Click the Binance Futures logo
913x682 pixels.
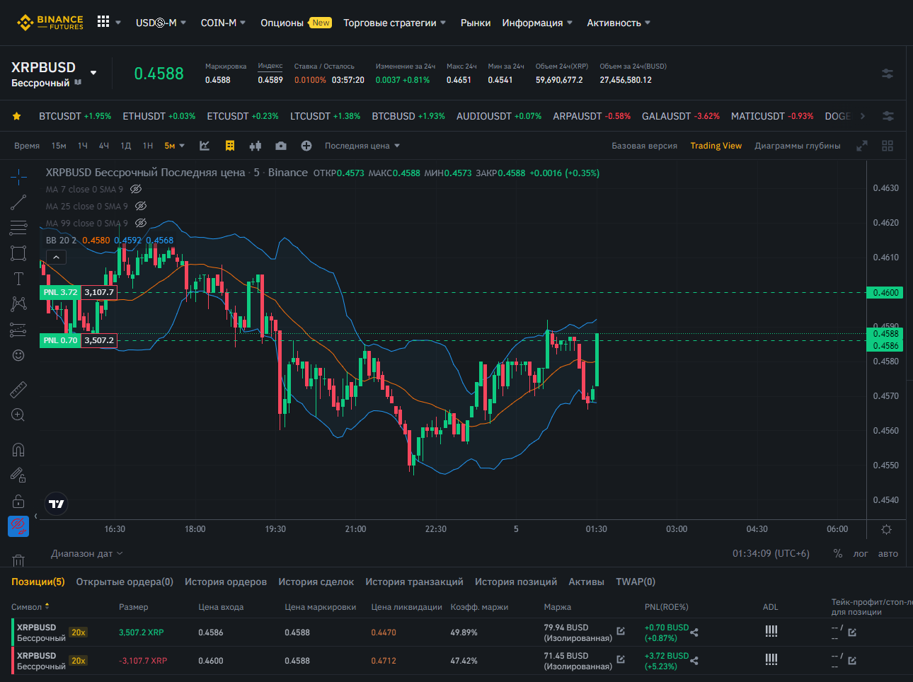[50, 23]
